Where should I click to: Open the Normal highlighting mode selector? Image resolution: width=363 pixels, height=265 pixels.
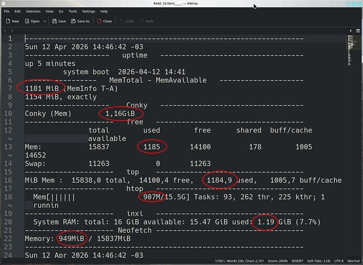353,261
